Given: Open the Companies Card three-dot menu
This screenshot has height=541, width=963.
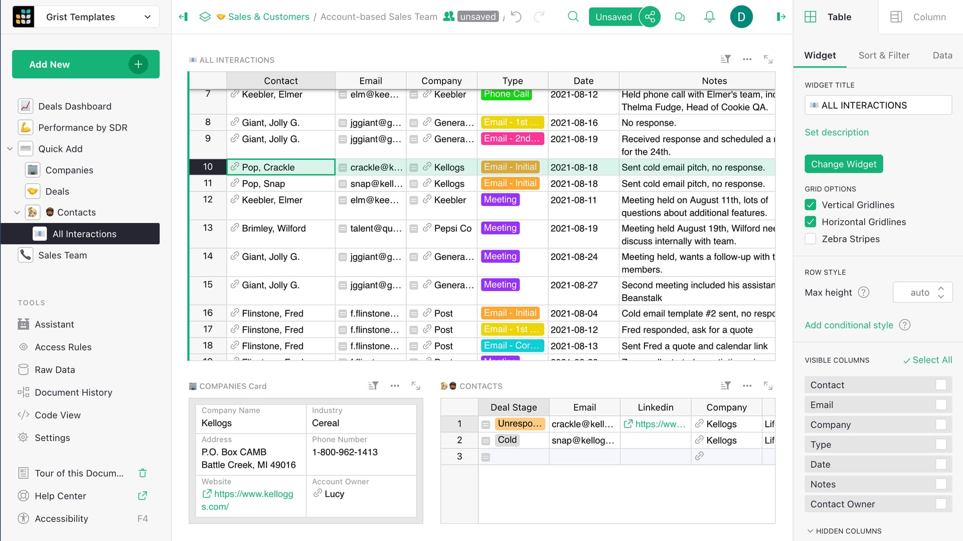Looking at the screenshot, I should pyautogui.click(x=395, y=386).
